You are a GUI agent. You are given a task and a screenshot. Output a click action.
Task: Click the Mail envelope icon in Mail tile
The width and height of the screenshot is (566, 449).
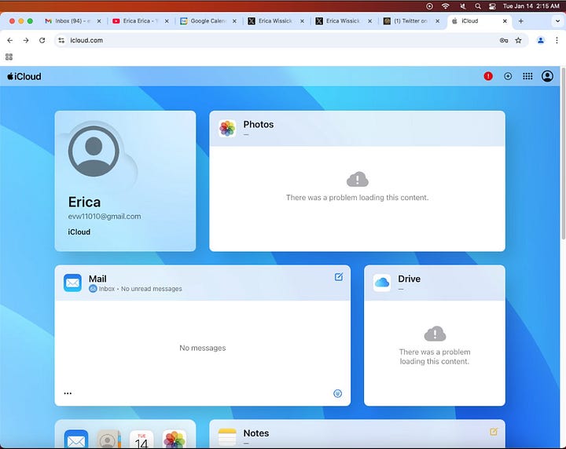[x=72, y=283]
